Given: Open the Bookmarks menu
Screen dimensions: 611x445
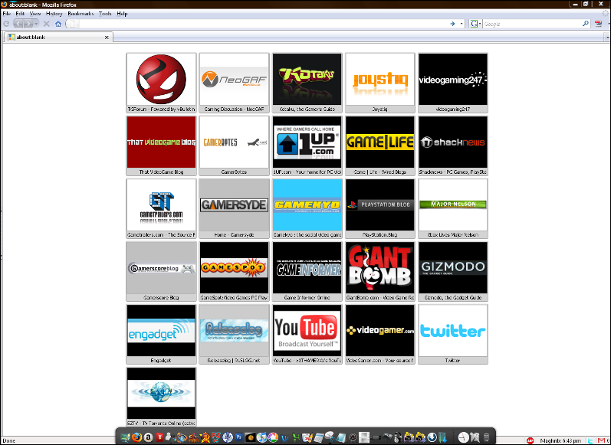Looking at the screenshot, I should tap(80, 14).
